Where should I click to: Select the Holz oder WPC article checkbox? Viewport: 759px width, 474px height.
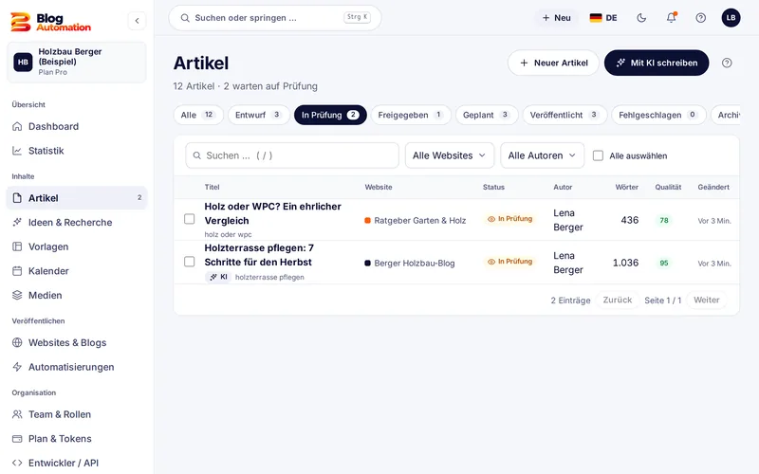coord(189,219)
